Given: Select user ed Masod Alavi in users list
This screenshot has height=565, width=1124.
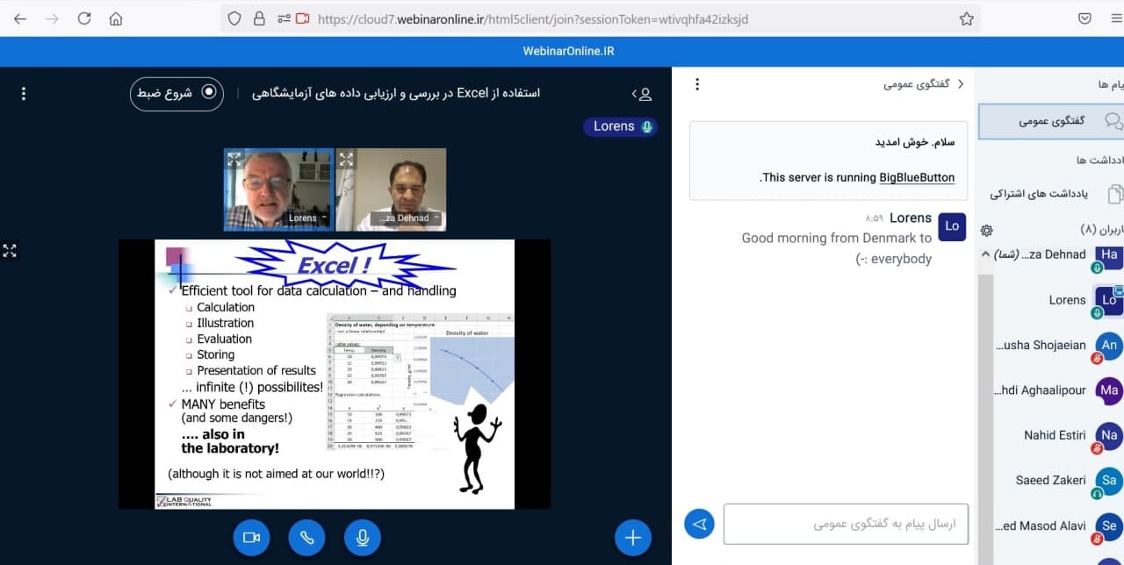Looking at the screenshot, I should coord(1058,526).
